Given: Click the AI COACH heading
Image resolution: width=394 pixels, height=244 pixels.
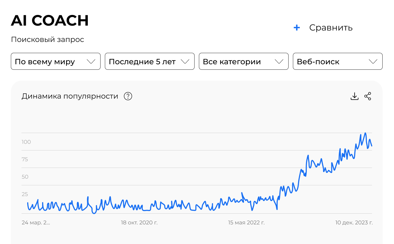Looking at the screenshot, I should tap(50, 20).
